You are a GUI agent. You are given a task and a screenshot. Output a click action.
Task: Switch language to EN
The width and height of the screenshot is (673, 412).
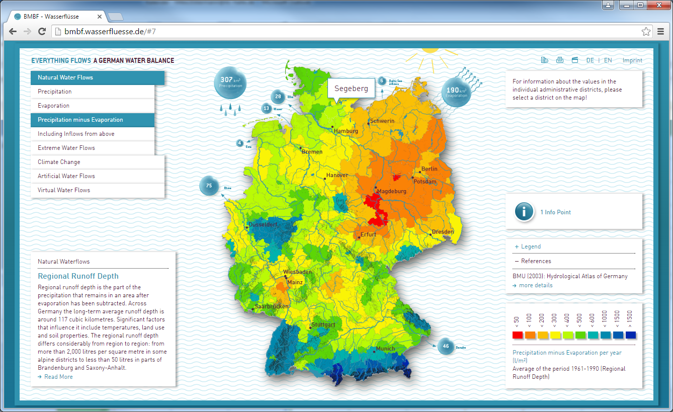[x=608, y=60]
